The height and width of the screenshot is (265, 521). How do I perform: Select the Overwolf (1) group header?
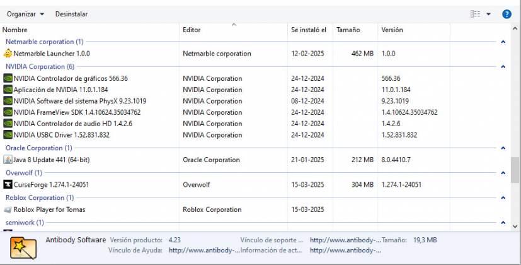pyautogui.click(x=24, y=173)
